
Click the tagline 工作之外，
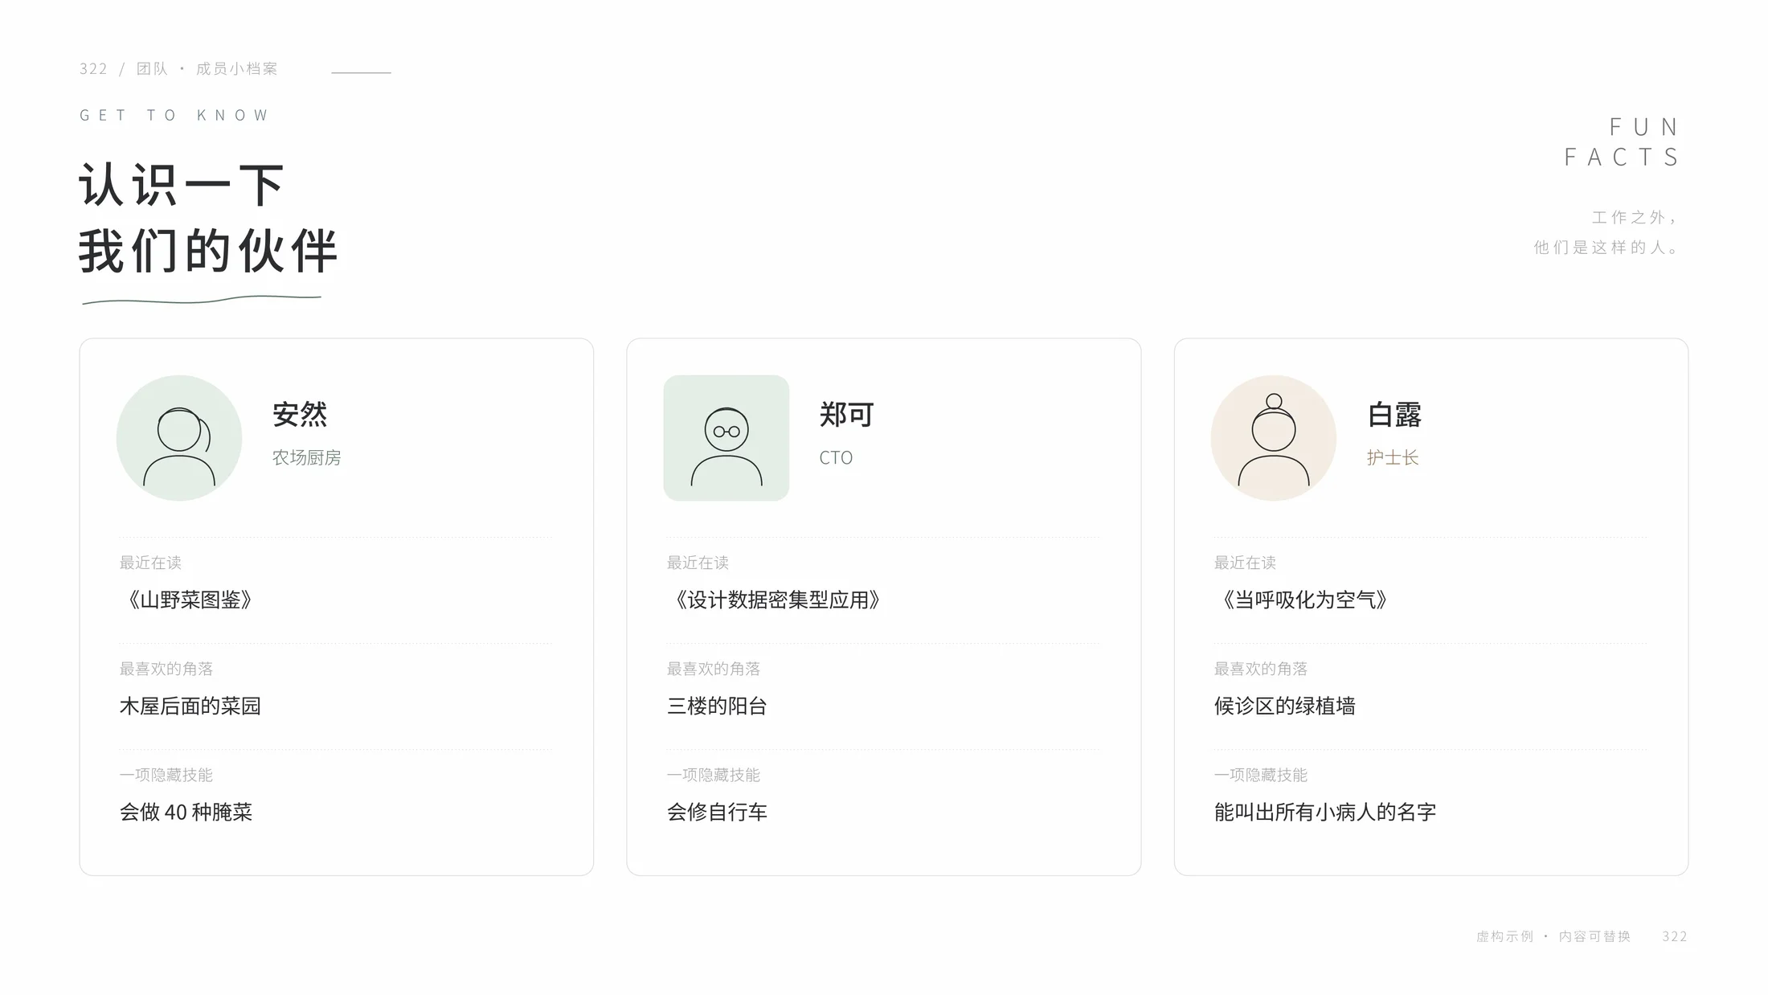click(x=1636, y=217)
